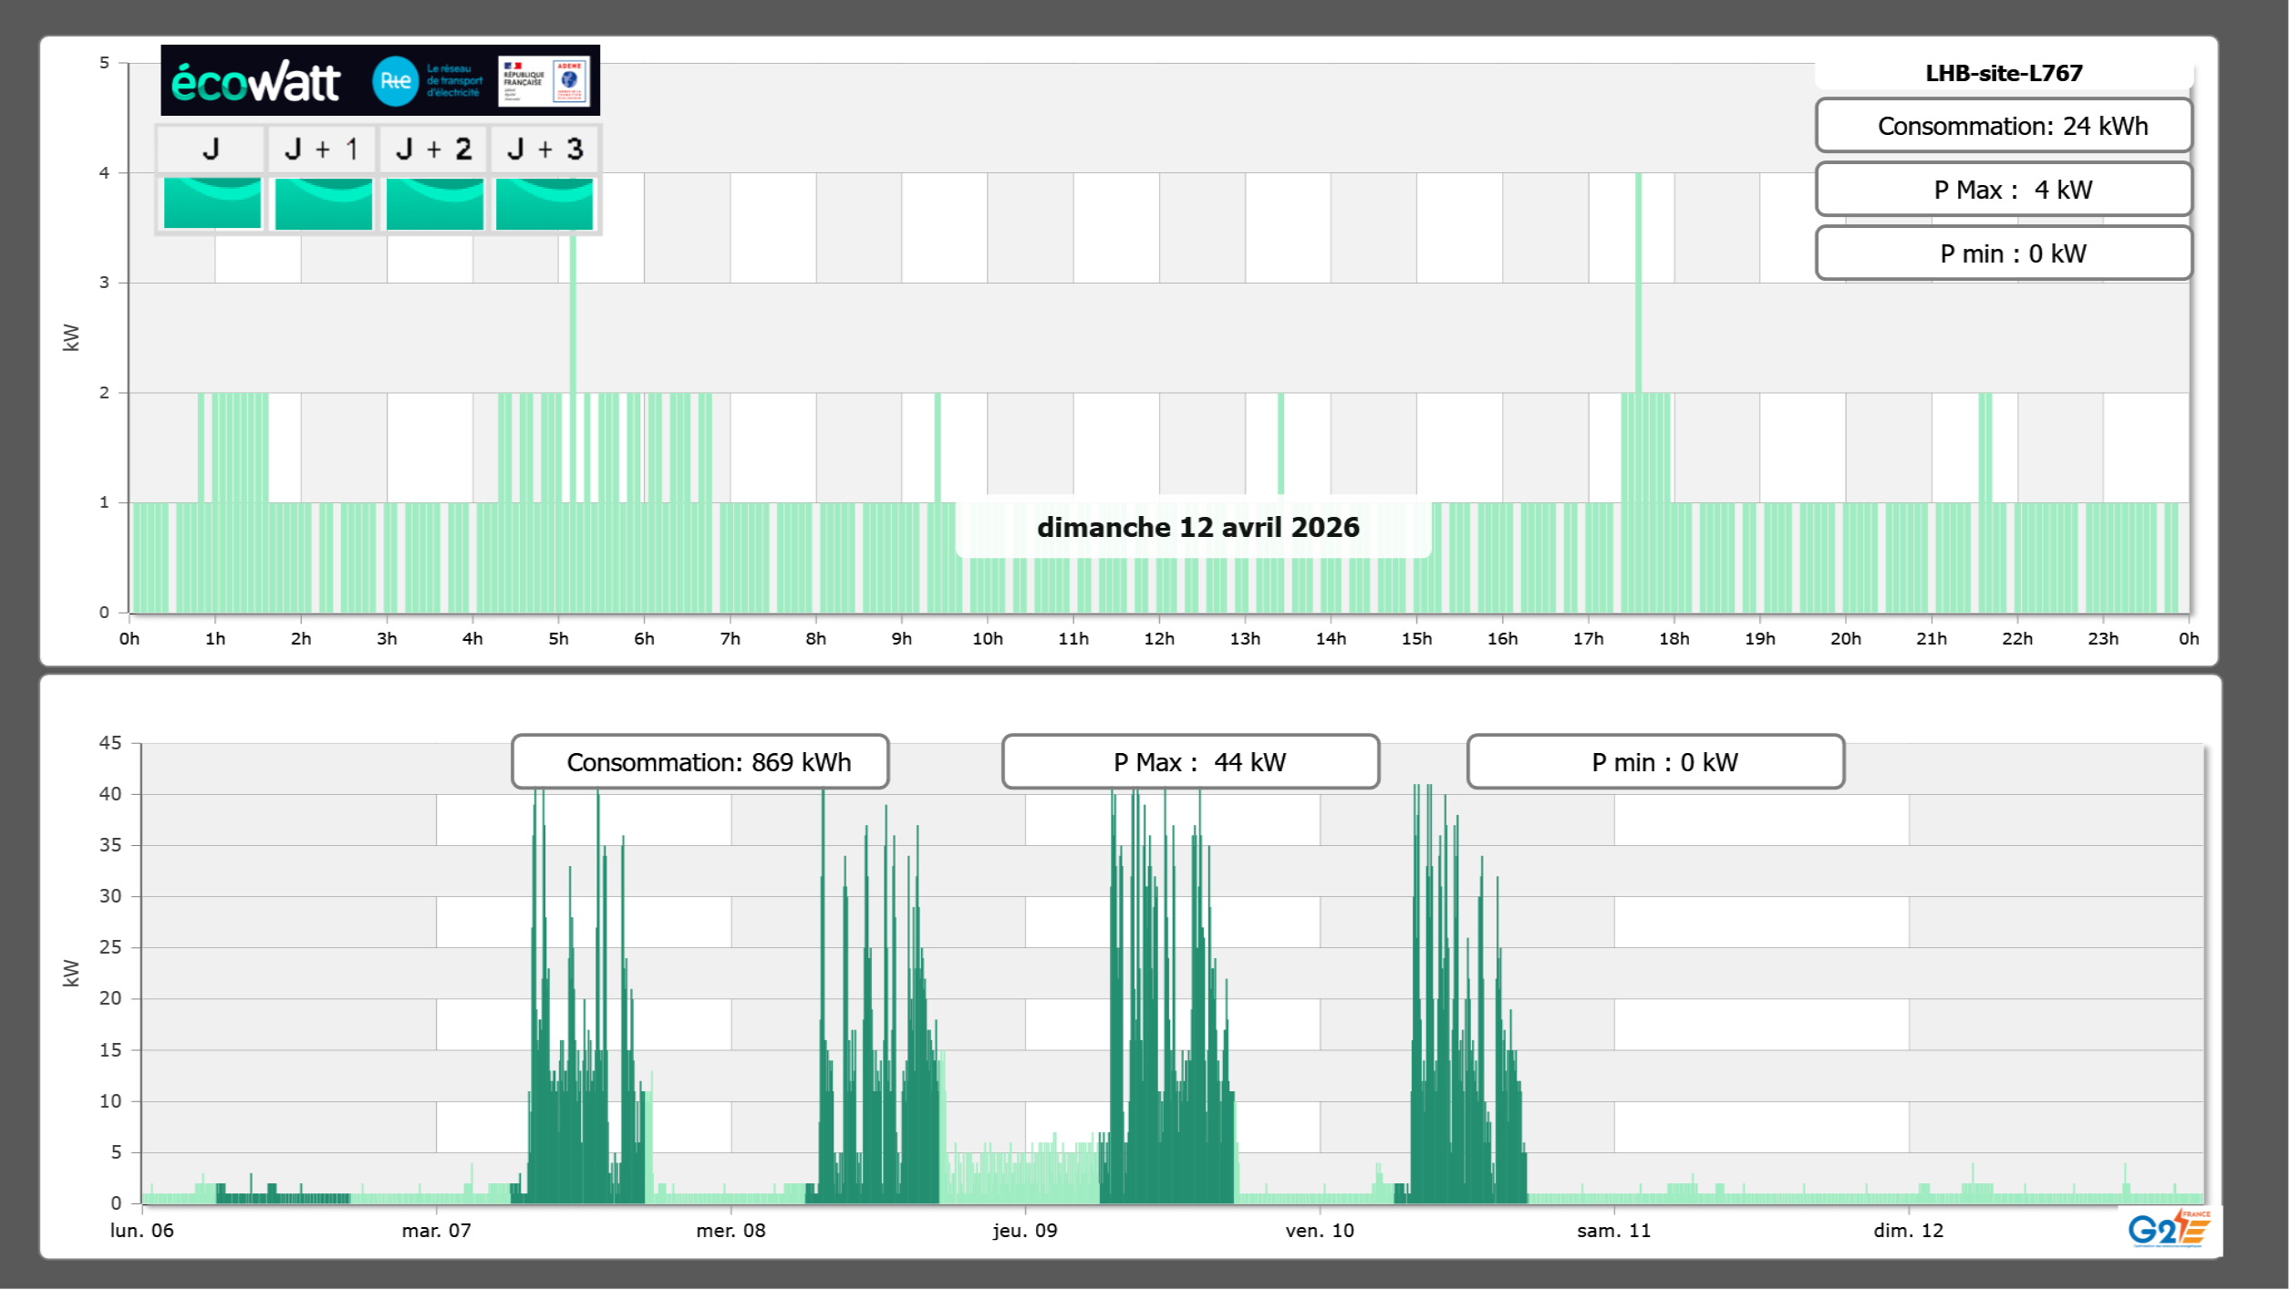Click the 4 kW spike near 17h

1638,283
